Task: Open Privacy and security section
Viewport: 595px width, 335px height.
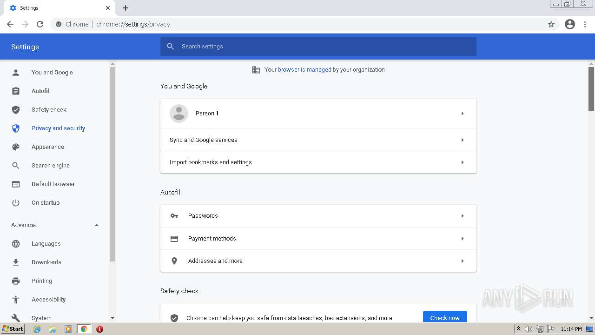Action: tap(58, 128)
